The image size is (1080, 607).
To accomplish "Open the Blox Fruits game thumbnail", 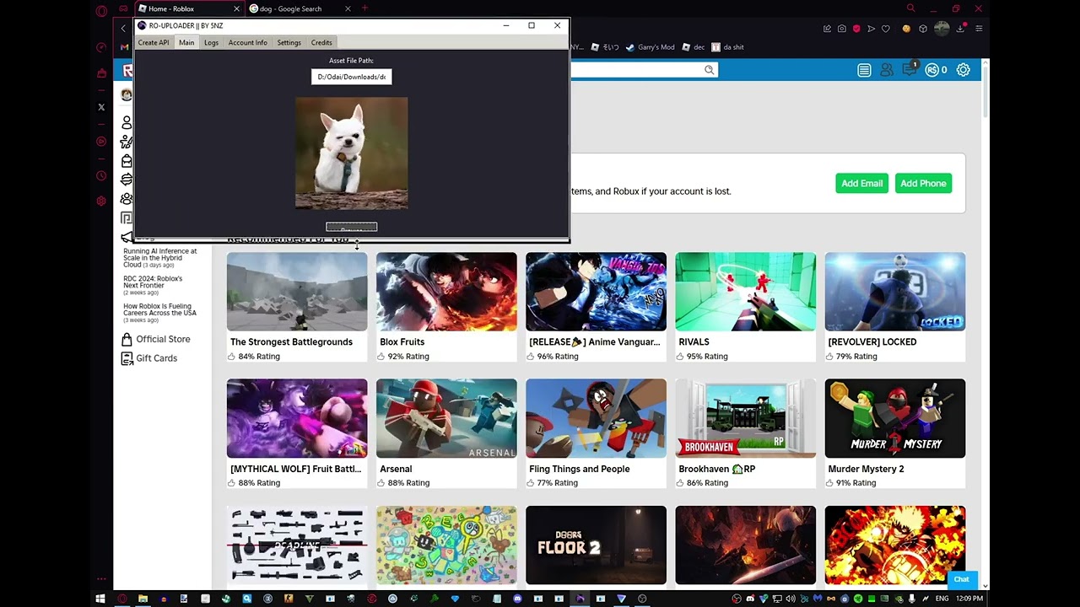I will click(x=446, y=292).
